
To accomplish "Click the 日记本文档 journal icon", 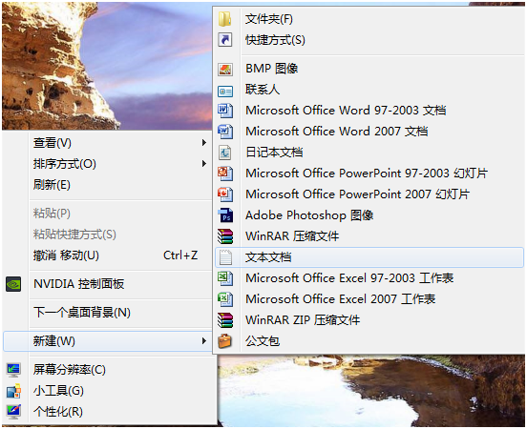I will (x=225, y=153).
